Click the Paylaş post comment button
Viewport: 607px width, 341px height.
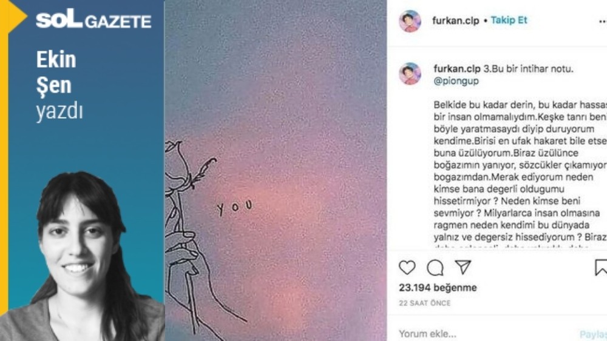593,334
